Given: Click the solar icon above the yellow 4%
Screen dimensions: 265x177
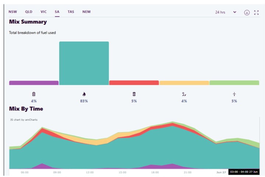Looking at the screenshot, I should click(184, 94).
